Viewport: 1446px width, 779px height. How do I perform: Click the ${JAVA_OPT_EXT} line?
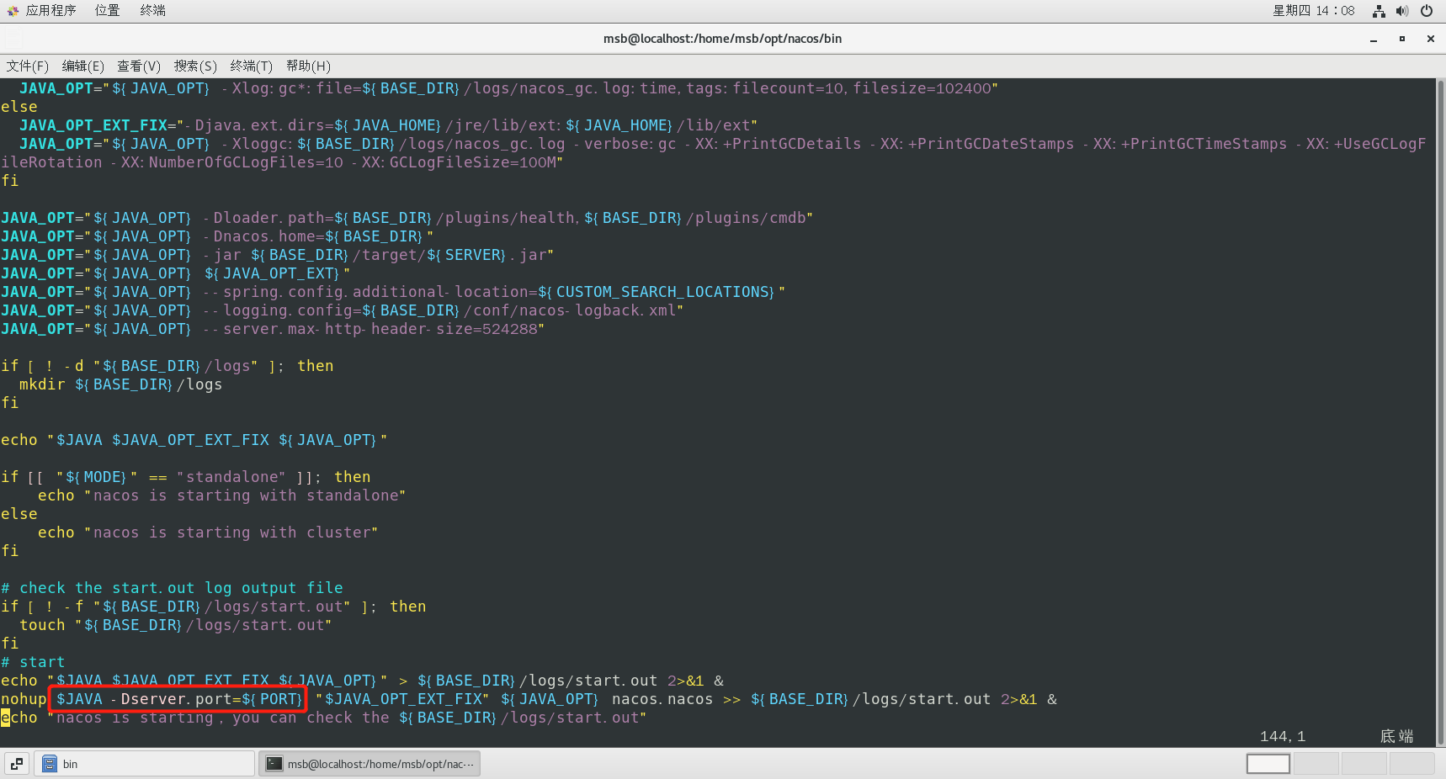click(x=175, y=273)
